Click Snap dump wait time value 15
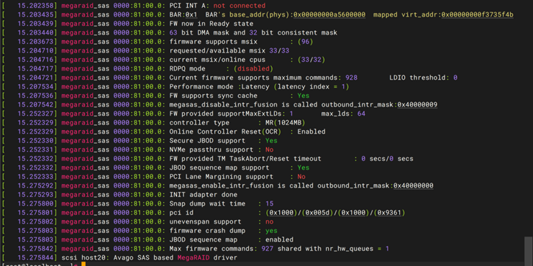 tap(269, 203)
